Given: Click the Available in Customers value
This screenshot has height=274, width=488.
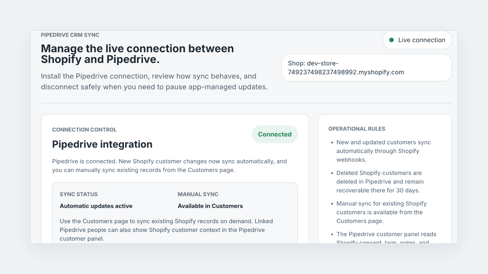Looking at the screenshot, I should click(x=210, y=206).
